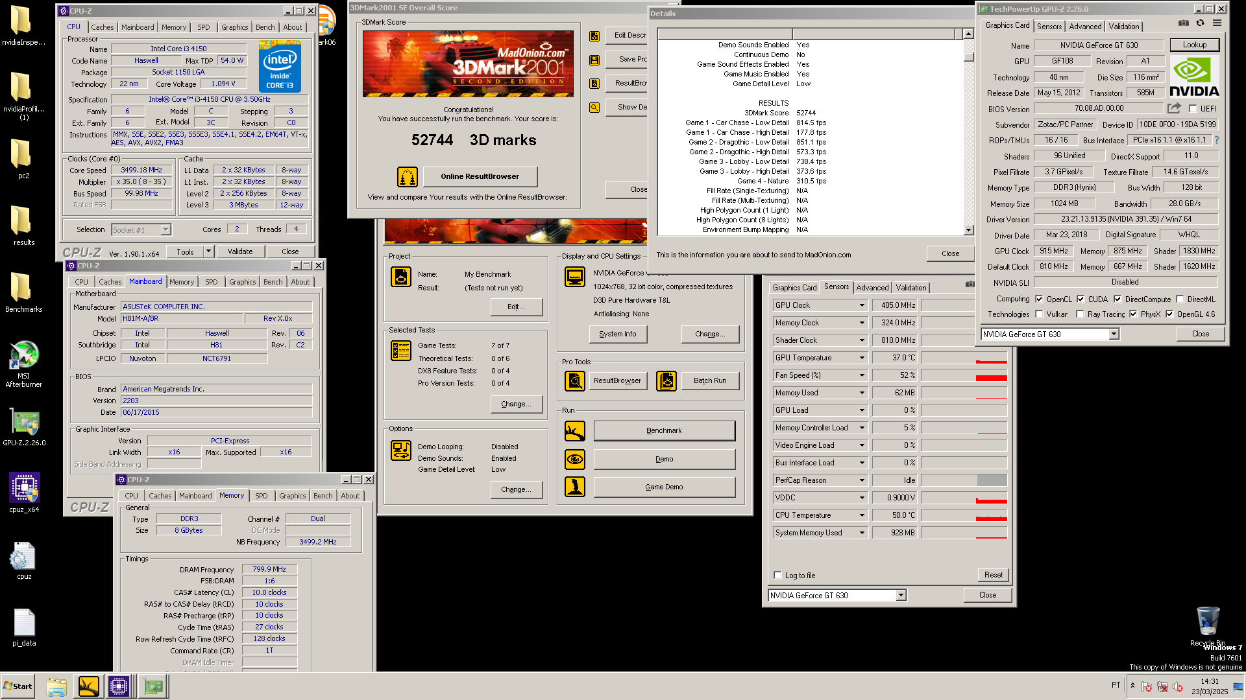This screenshot has width=1246, height=700.
Task: Open the CPU-Z Tools dropdown arrow
Action: pos(208,251)
